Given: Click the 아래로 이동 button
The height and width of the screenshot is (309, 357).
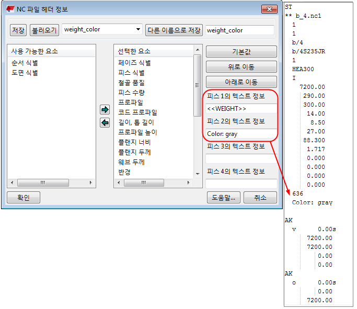Looking at the screenshot, I should (241, 82).
